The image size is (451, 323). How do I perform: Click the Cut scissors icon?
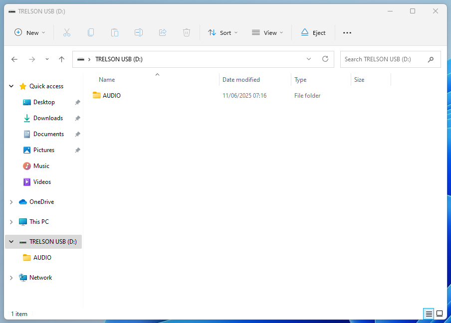point(67,33)
